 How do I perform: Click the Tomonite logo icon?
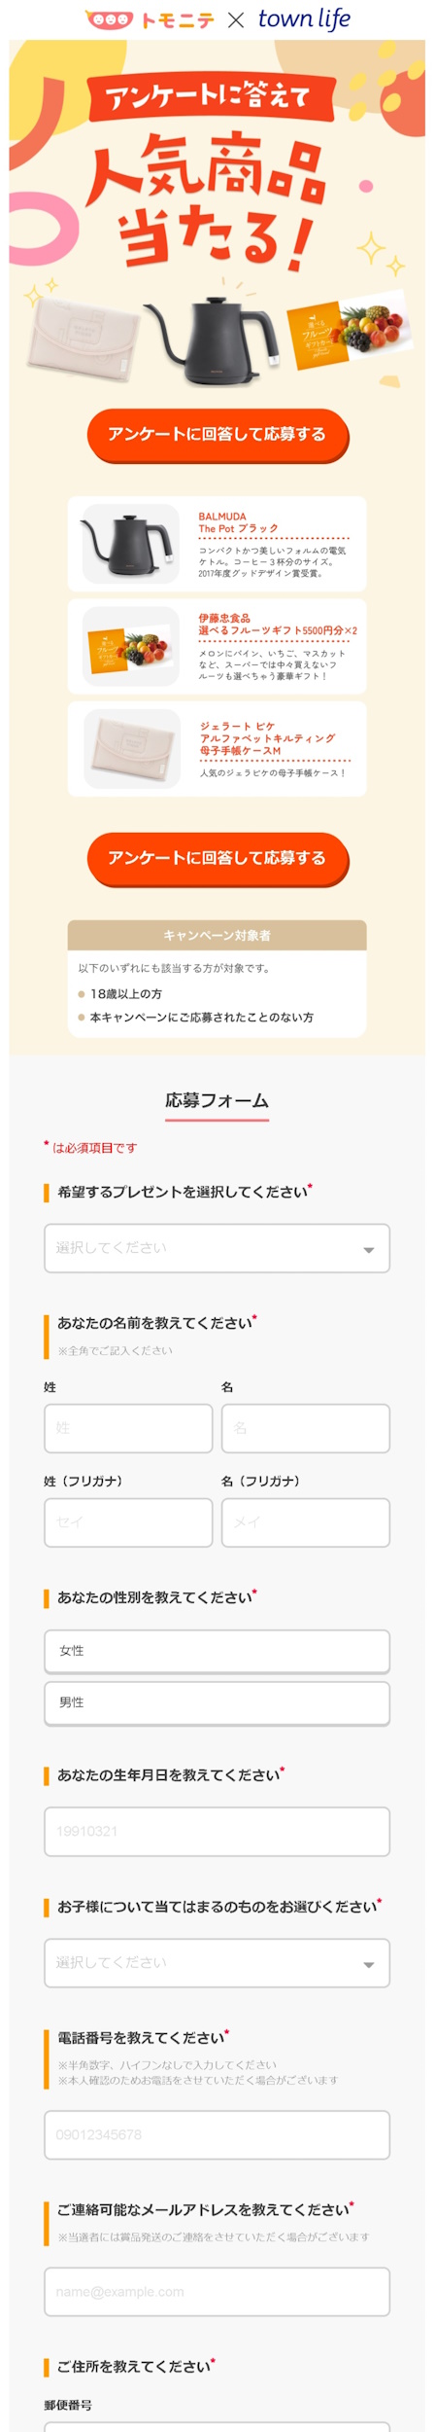(x=109, y=19)
